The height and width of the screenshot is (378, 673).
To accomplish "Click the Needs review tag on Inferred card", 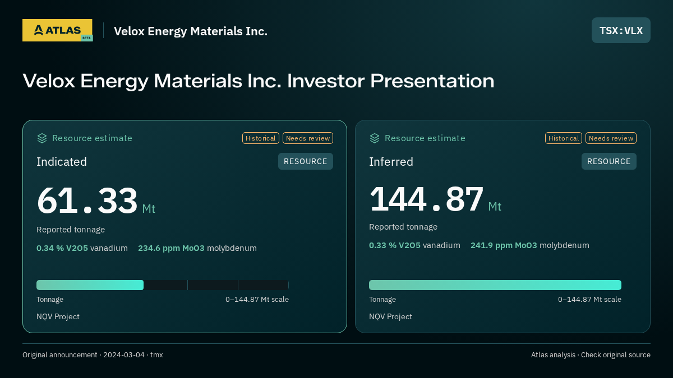I will coord(611,138).
